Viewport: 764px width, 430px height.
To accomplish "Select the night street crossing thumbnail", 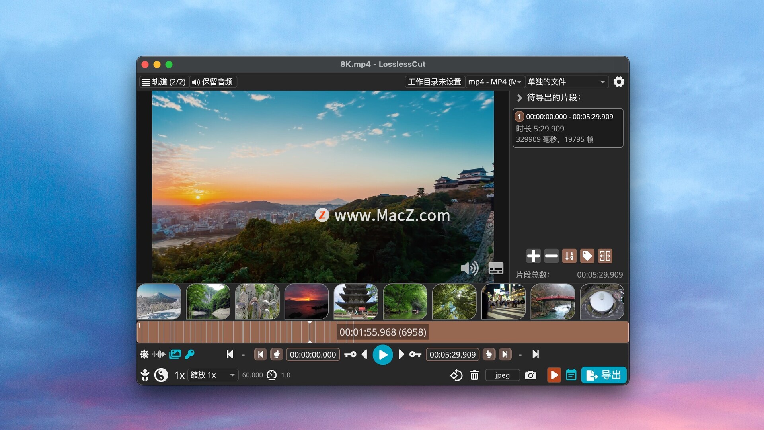I will click(x=503, y=301).
